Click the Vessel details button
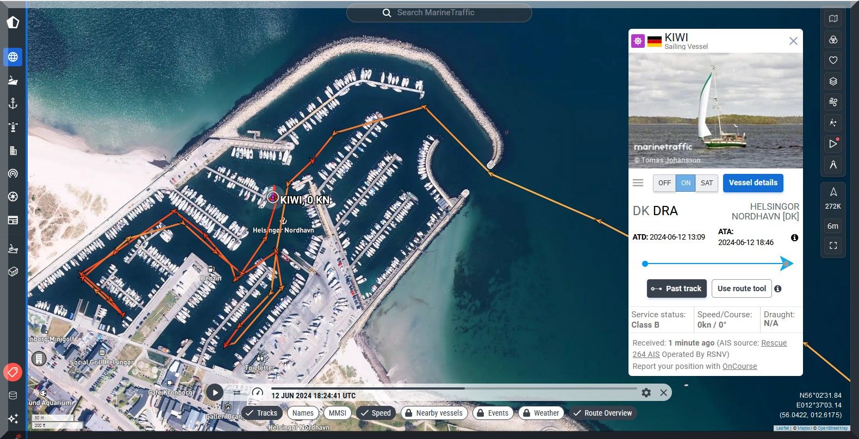The height and width of the screenshot is (439, 859). [752, 183]
